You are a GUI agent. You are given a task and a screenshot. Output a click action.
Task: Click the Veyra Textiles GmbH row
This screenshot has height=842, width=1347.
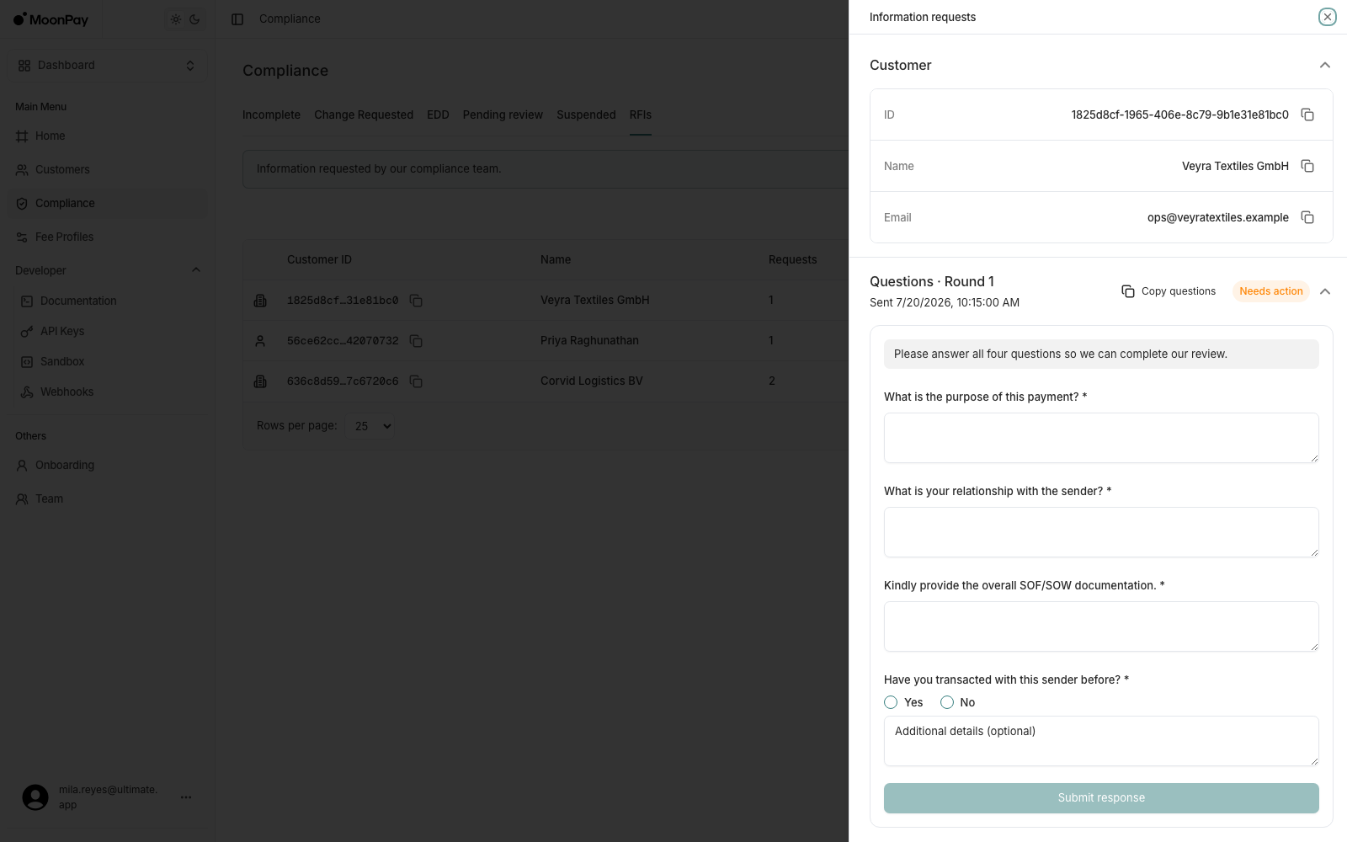546,300
